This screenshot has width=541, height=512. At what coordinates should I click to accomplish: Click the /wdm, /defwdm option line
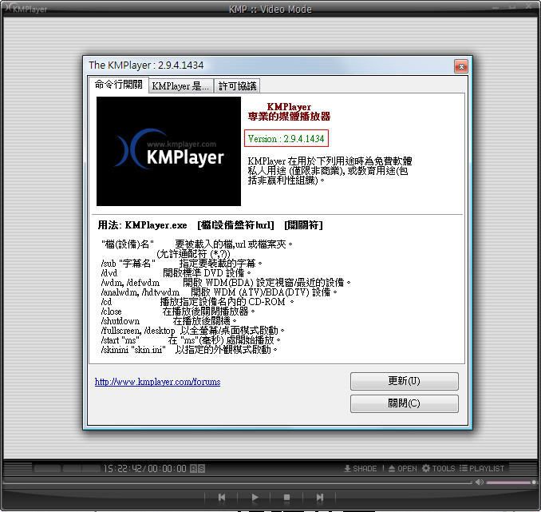(x=226, y=283)
